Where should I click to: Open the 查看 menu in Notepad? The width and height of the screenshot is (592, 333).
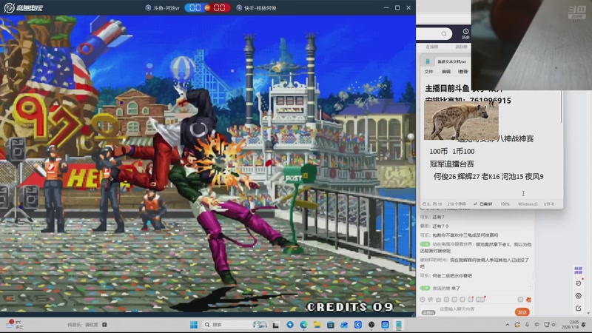coord(463,72)
